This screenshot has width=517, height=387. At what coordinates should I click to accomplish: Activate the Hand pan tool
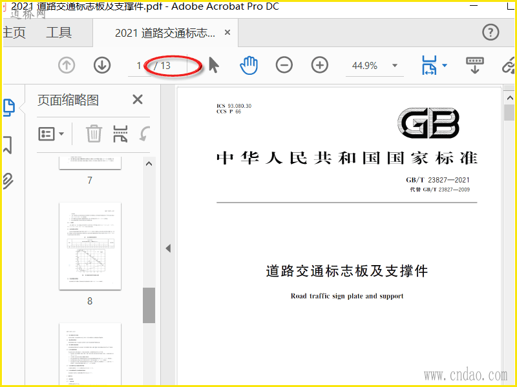(249, 65)
